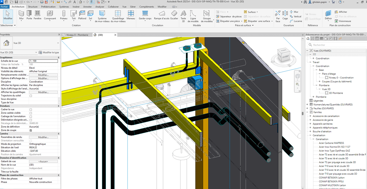Open the Visionneuse work plane viewer
The image size is (367, 189).
[x=343, y=21]
